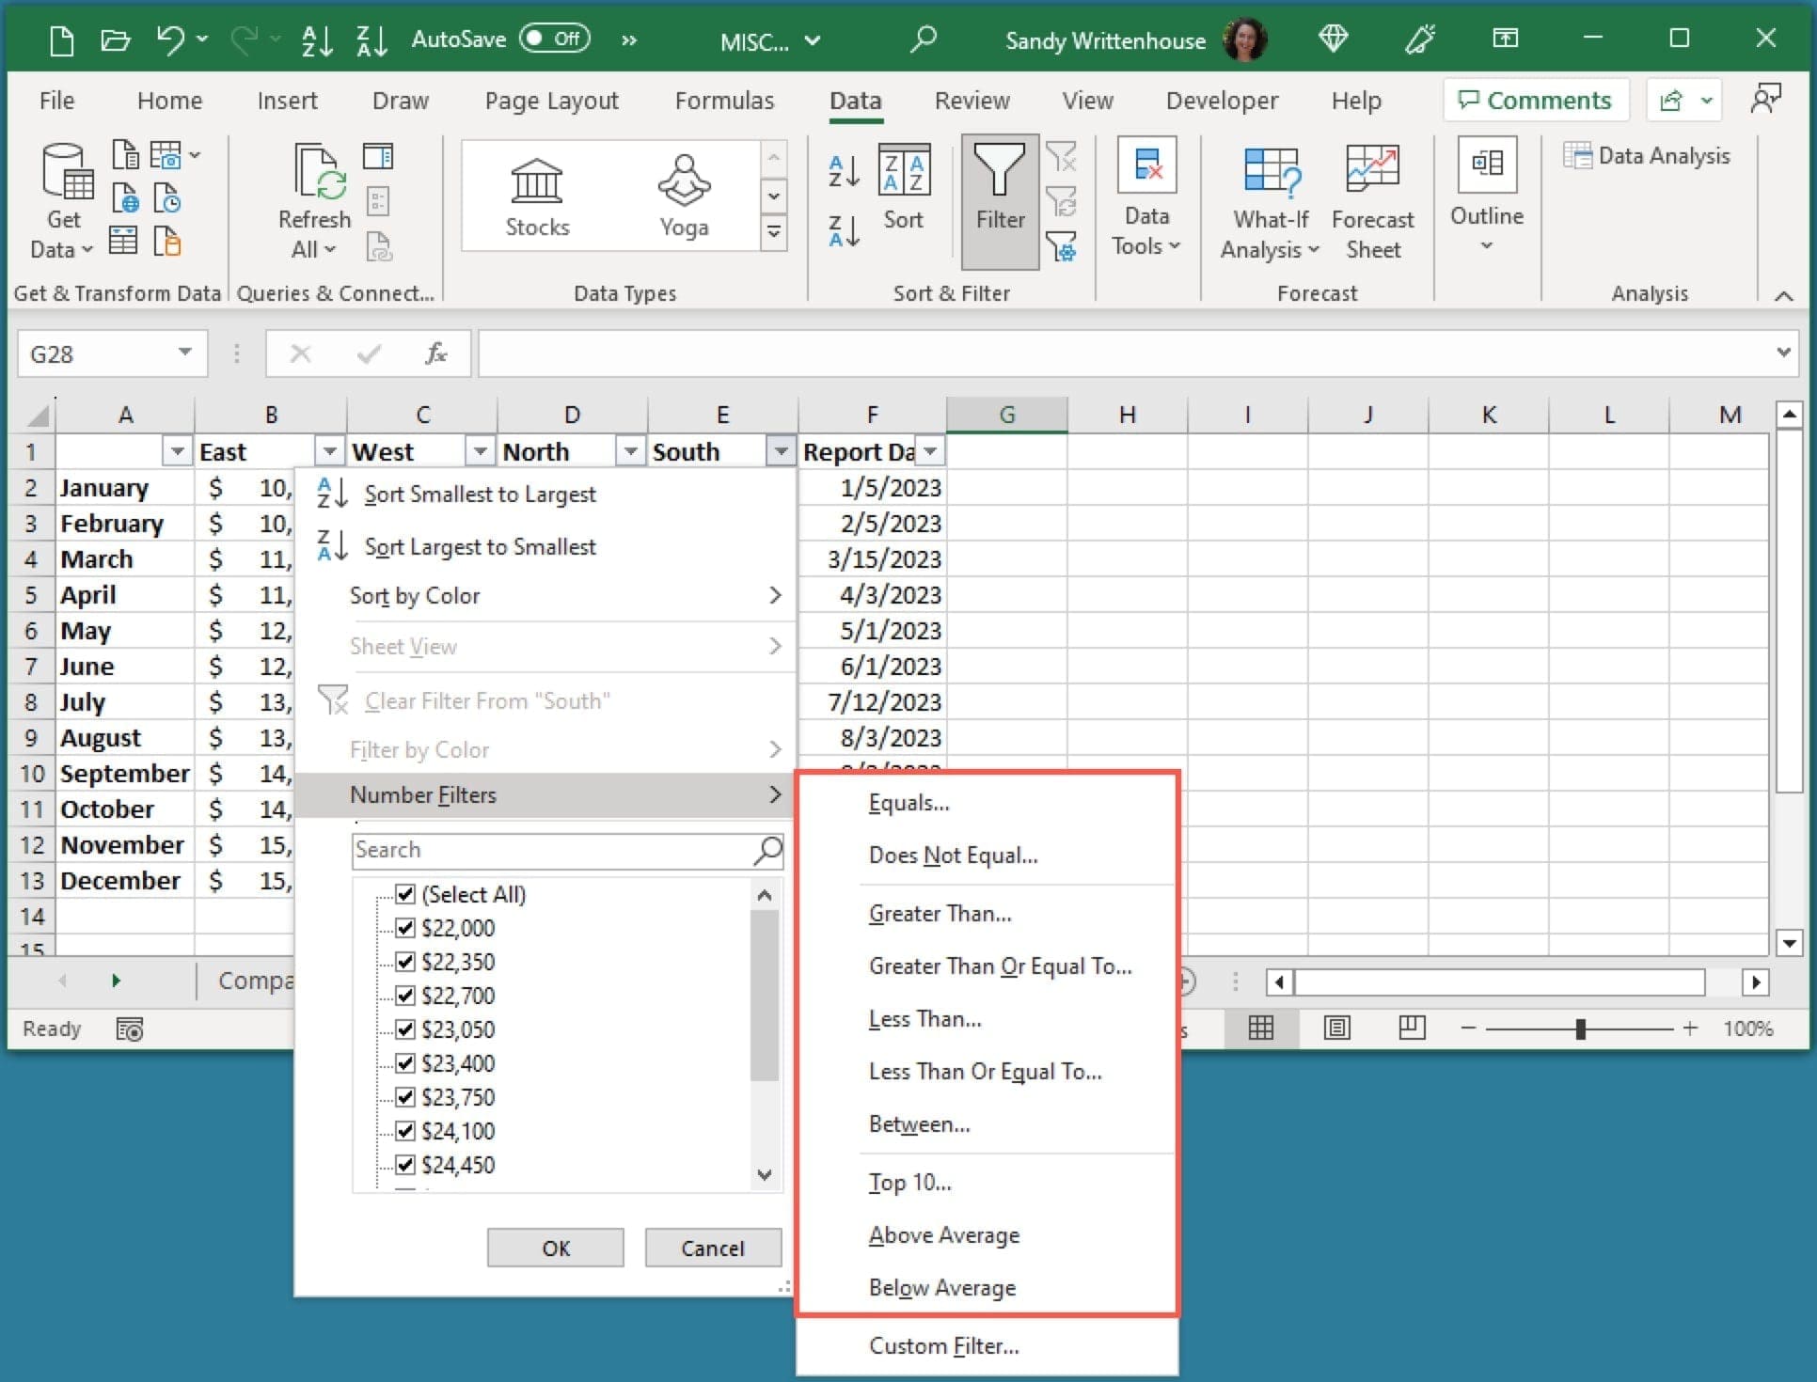Click Cancel to dismiss the filter menu
1817x1382 pixels.
pyautogui.click(x=712, y=1248)
